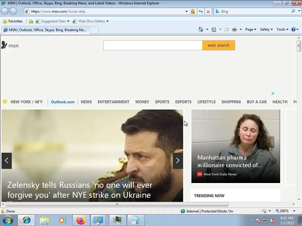Open the Zelensky tells Russians headline
Viewport: 302px width, 226px height.
80,190
